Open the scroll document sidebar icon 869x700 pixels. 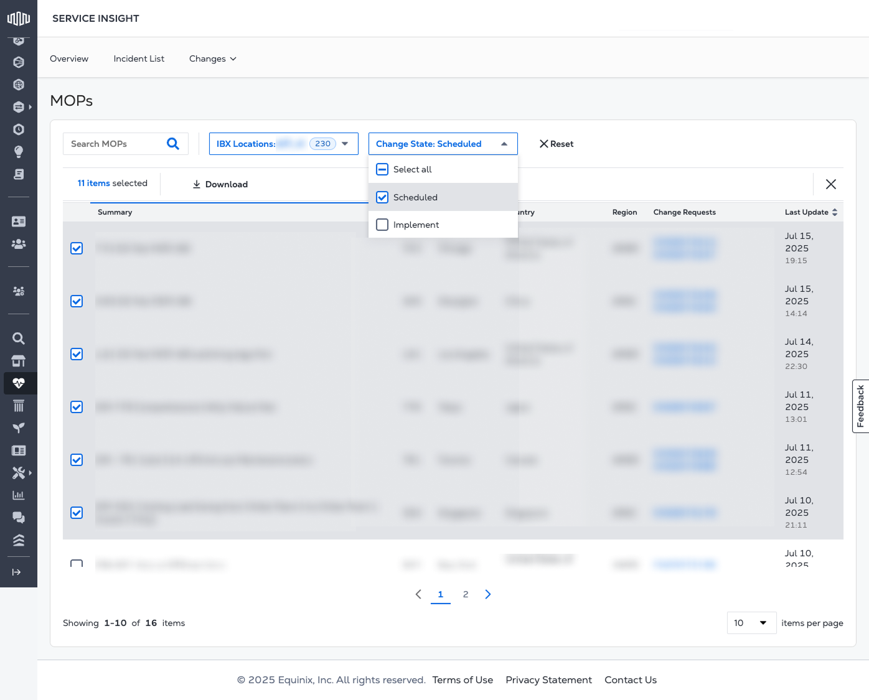[x=19, y=174]
